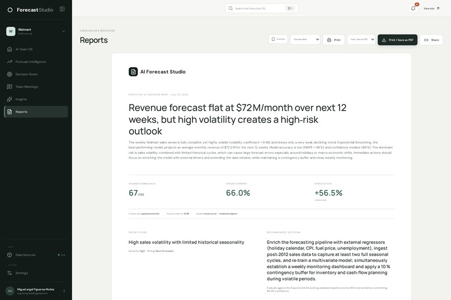Viewport: 451px width, 300px height.
Task: Expand user profile chevron for Miguel angel
Action: [x=64, y=291]
